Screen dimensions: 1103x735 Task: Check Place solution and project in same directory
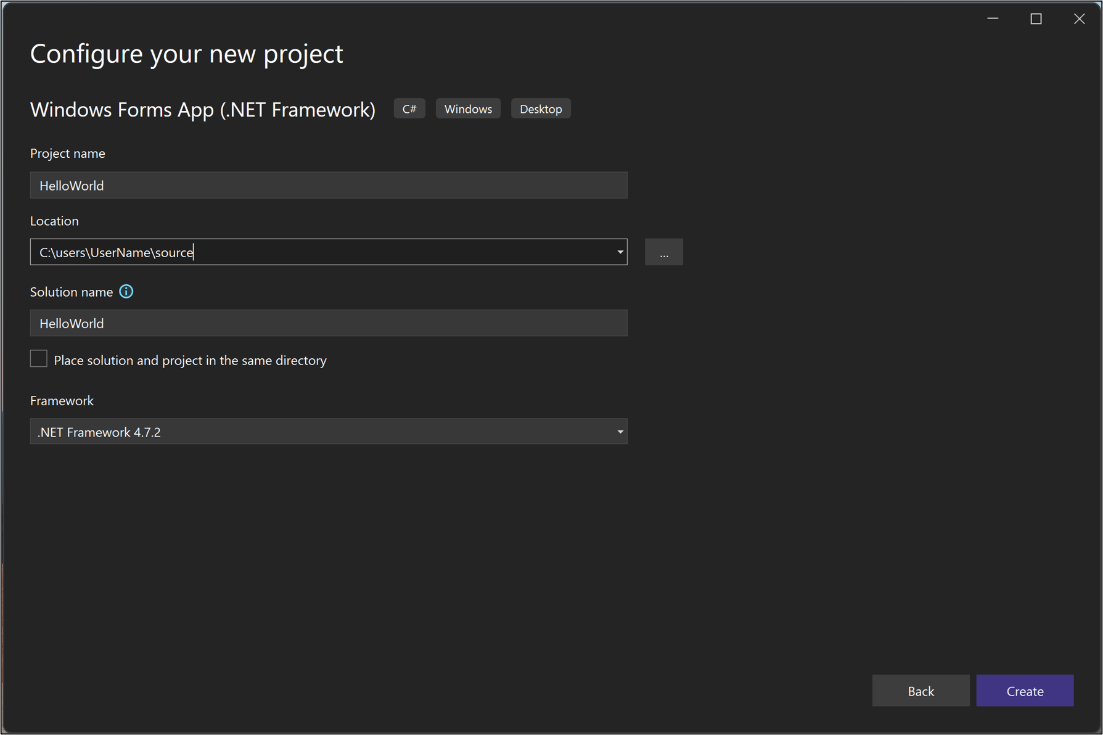click(x=39, y=359)
